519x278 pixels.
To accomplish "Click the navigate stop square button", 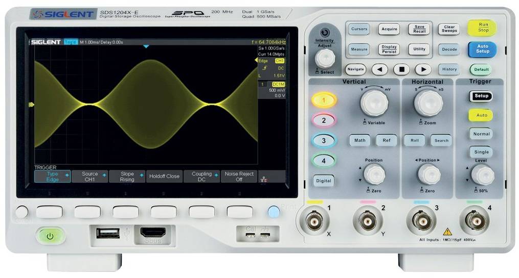I will pos(401,69).
